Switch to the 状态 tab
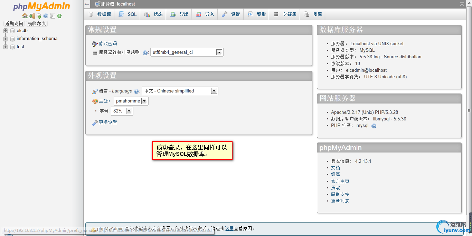472x236 pixels. [x=153, y=14]
